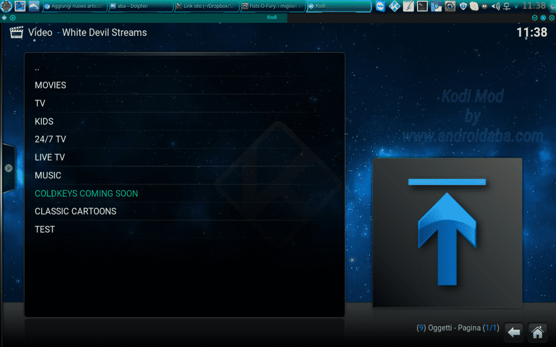Open the eye image viewer panel icon
Viewport: 556px width, 347px height.
[450, 6]
